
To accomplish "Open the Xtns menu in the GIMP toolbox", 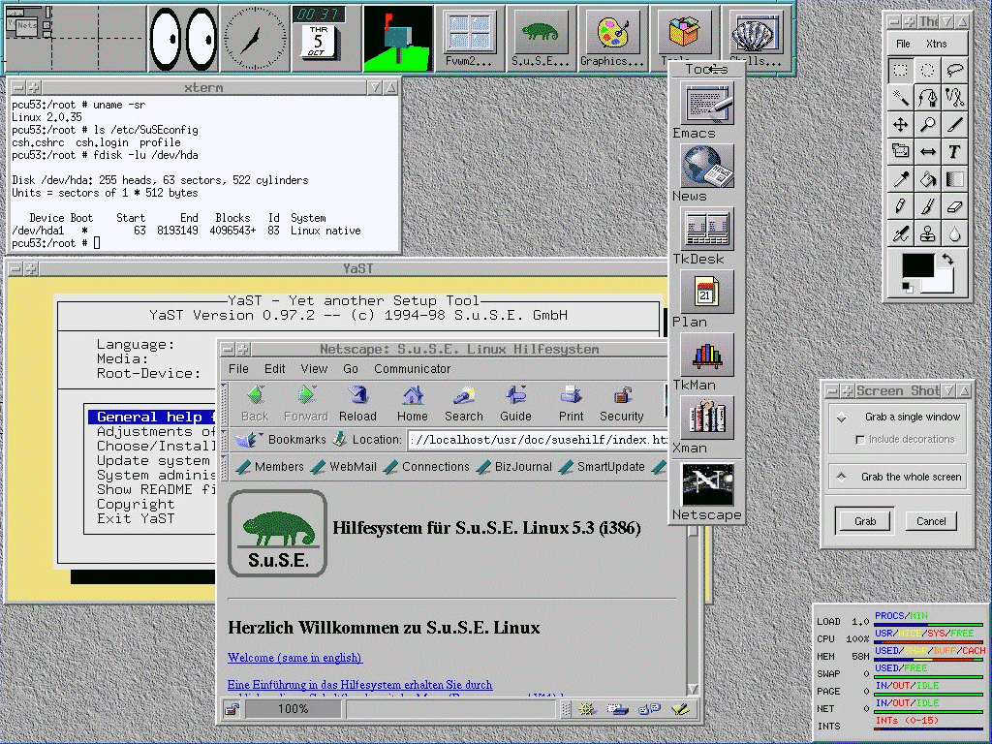I will point(937,44).
